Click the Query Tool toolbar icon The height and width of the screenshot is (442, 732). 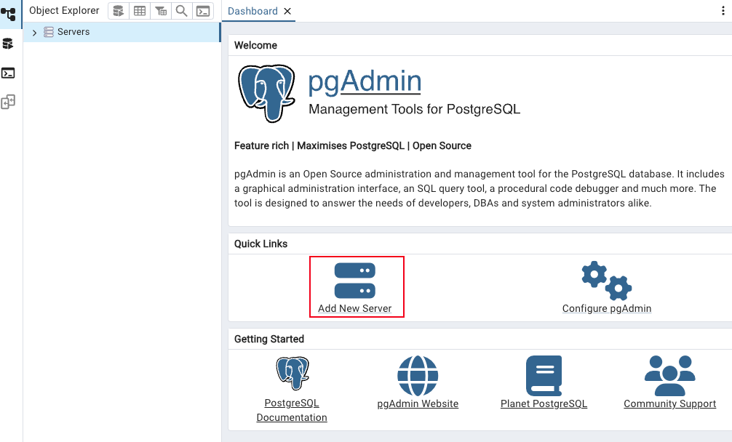(x=119, y=11)
